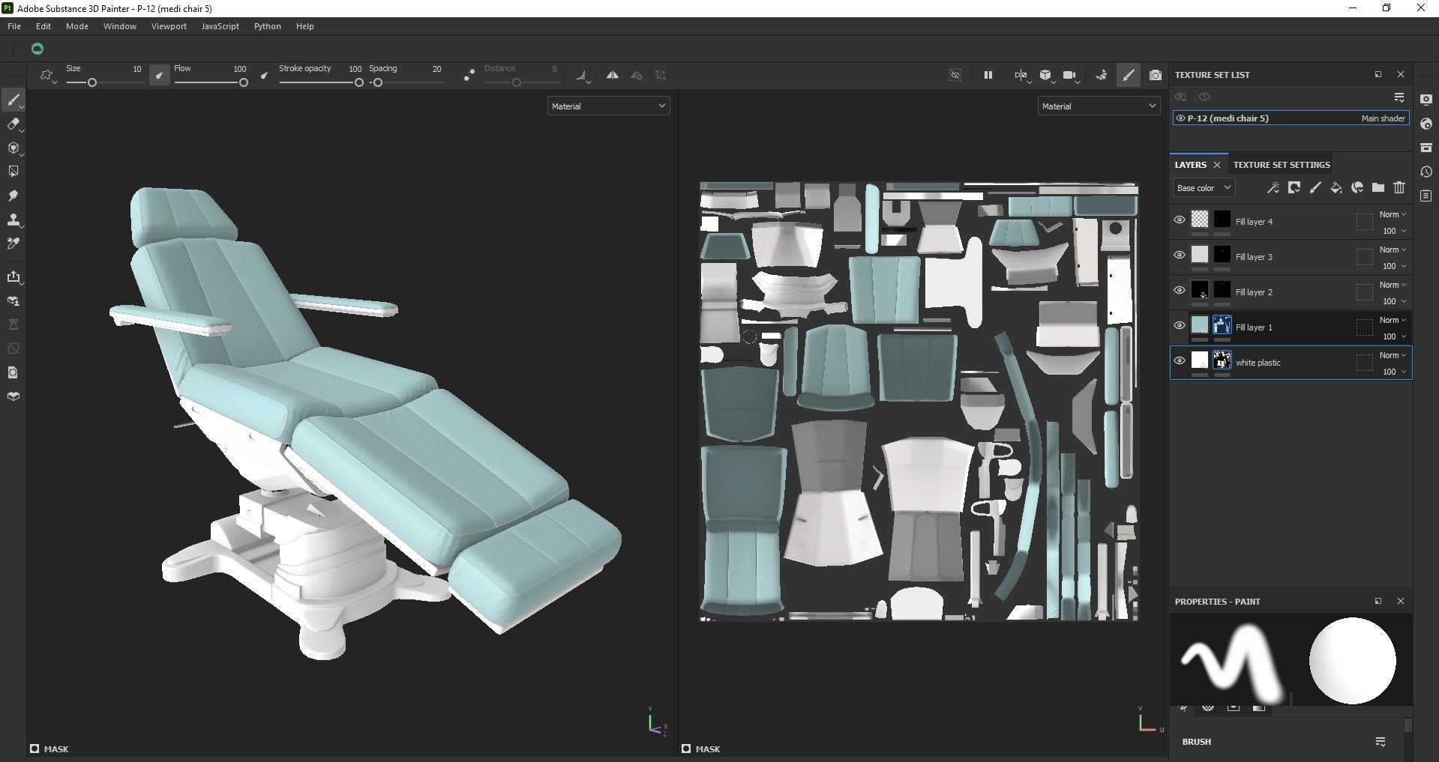
Task: Add a smart material layer
Action: (1357, 188)
